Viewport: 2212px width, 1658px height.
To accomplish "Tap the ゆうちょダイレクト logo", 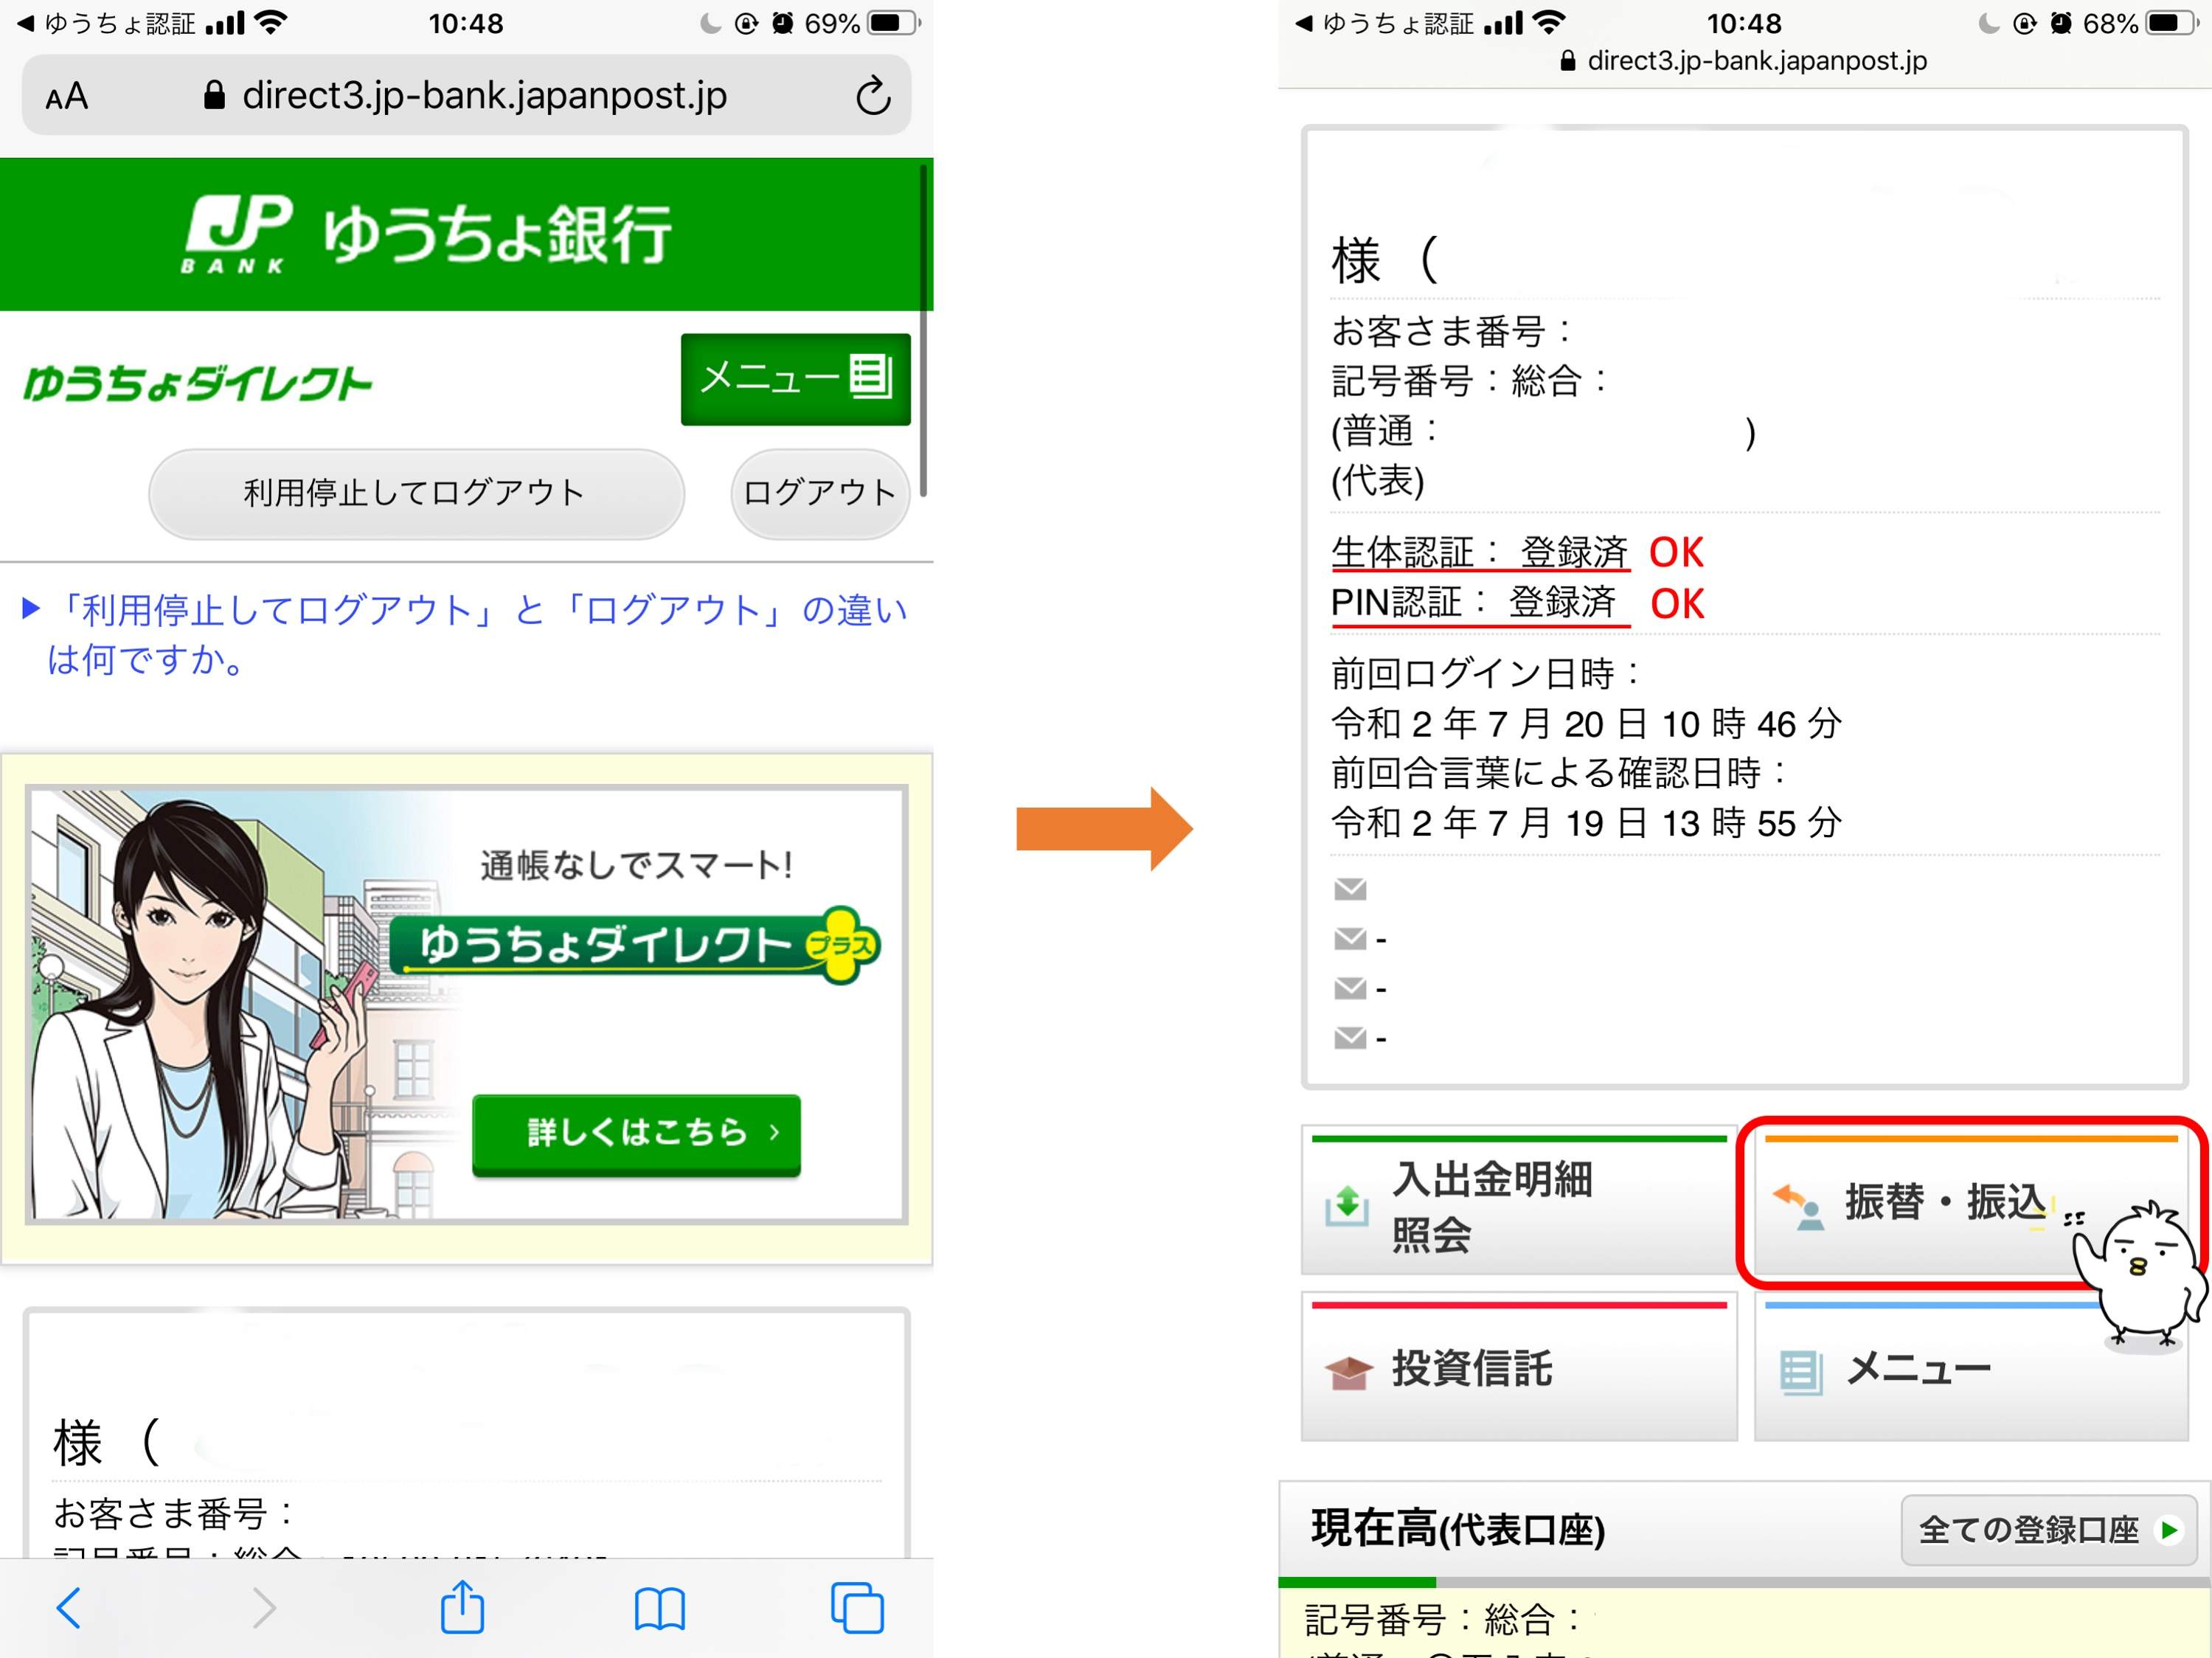I will click(197, 384).
